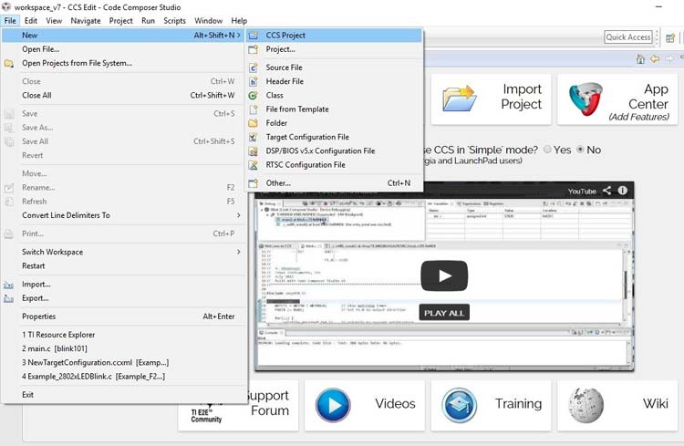Open the Scripts menu
The image size is (684, 446).
pos(175,20)
